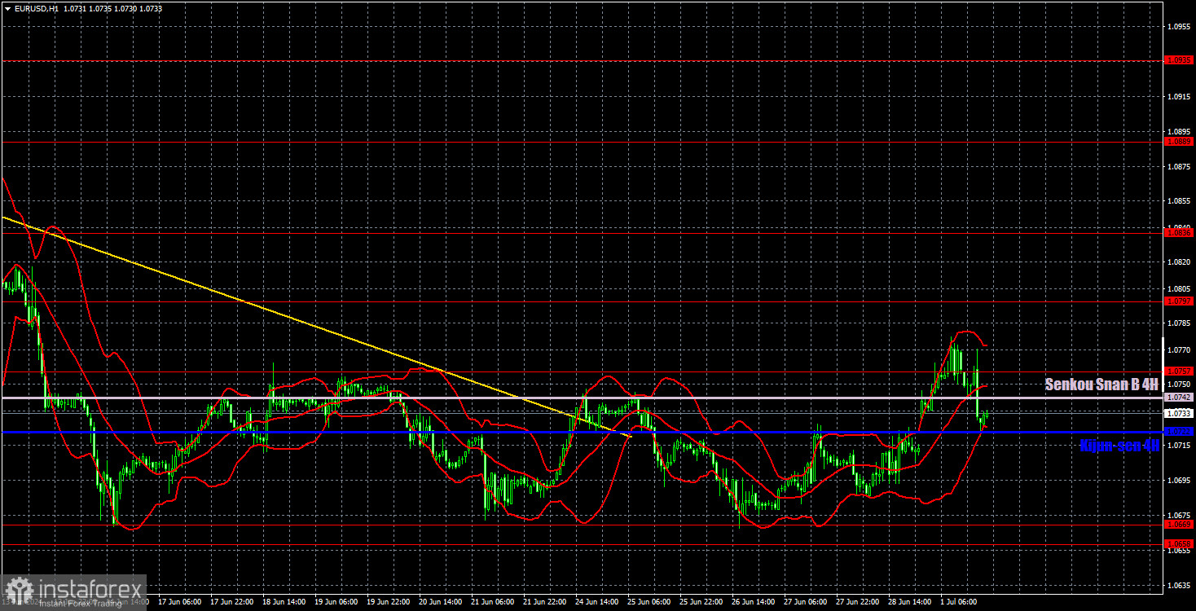Click the 27 Jun 06:00 time label
Viewport: 1196px width, 611px height.
click(806, 602)
